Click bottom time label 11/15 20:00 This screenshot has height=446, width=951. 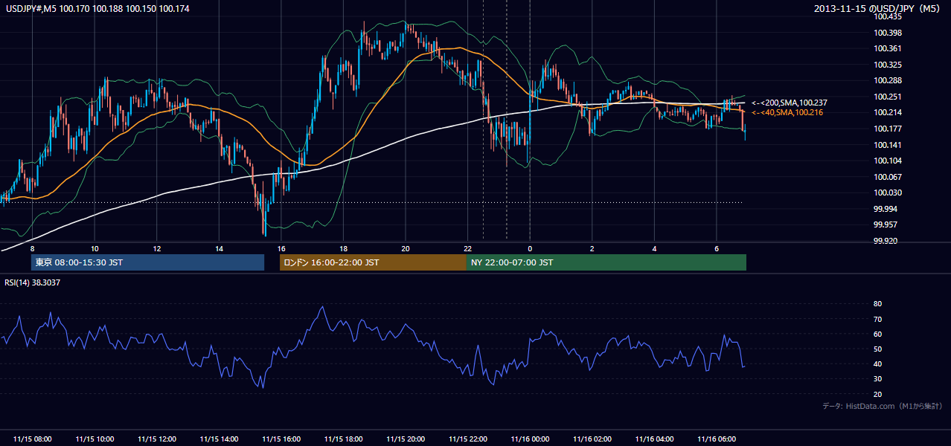point(406,439)
